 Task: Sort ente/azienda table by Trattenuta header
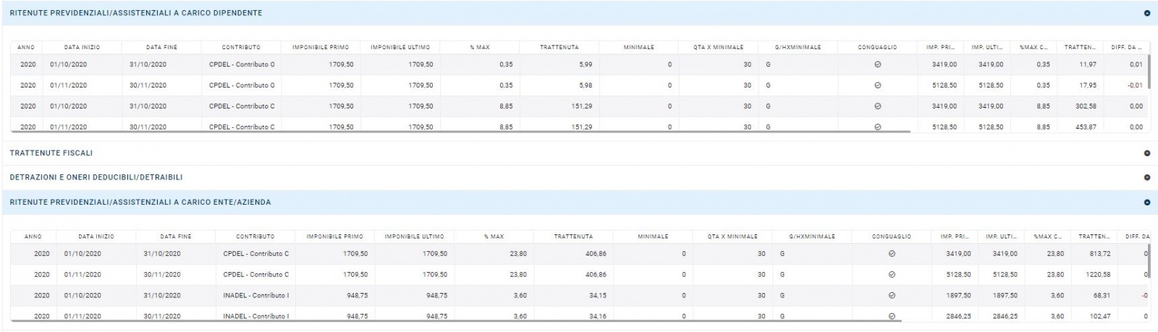574,237
